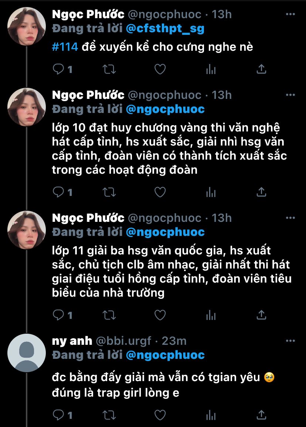Retweet the lớp 10 tweet

(109, 192)
